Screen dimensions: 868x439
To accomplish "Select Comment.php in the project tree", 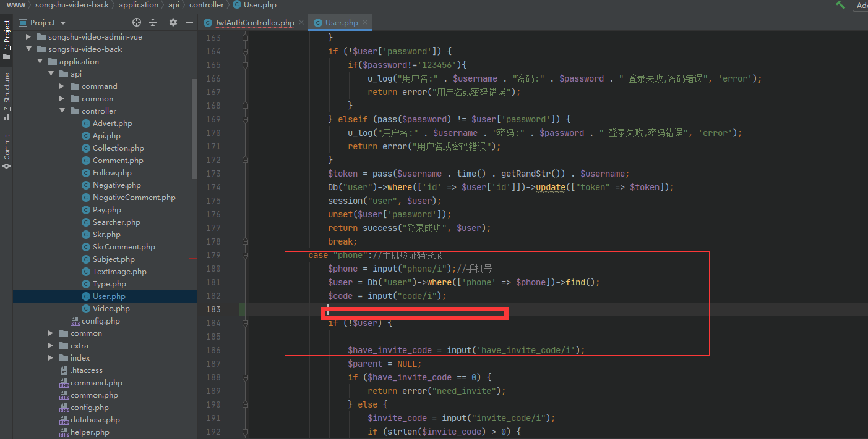I will coord(118,161).
